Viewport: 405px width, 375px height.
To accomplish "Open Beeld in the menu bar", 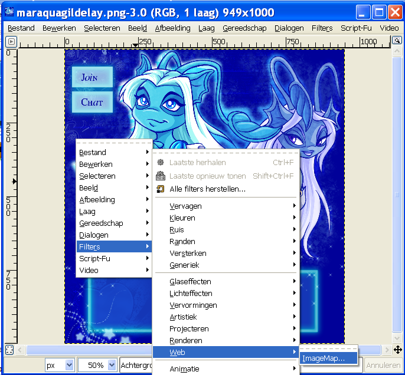I will [x=138, y=28].
